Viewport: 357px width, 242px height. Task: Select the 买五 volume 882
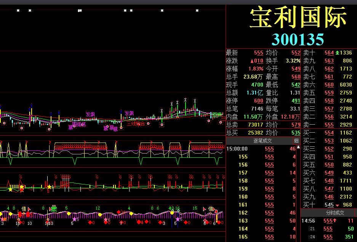[x=347, y=165]
